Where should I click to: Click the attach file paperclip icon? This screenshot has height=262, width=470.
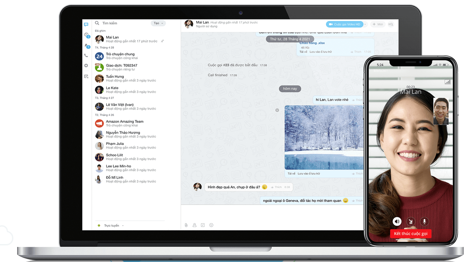186,225
